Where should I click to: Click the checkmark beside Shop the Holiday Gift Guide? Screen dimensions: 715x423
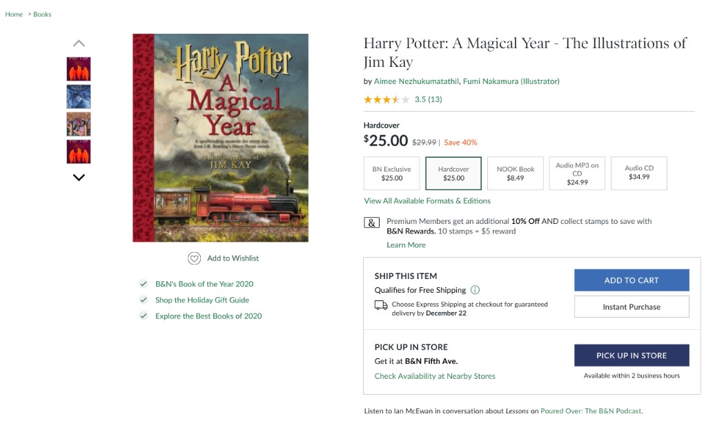click(x=144, y=300)
